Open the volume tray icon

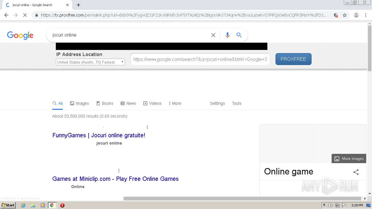click(330, 205)
